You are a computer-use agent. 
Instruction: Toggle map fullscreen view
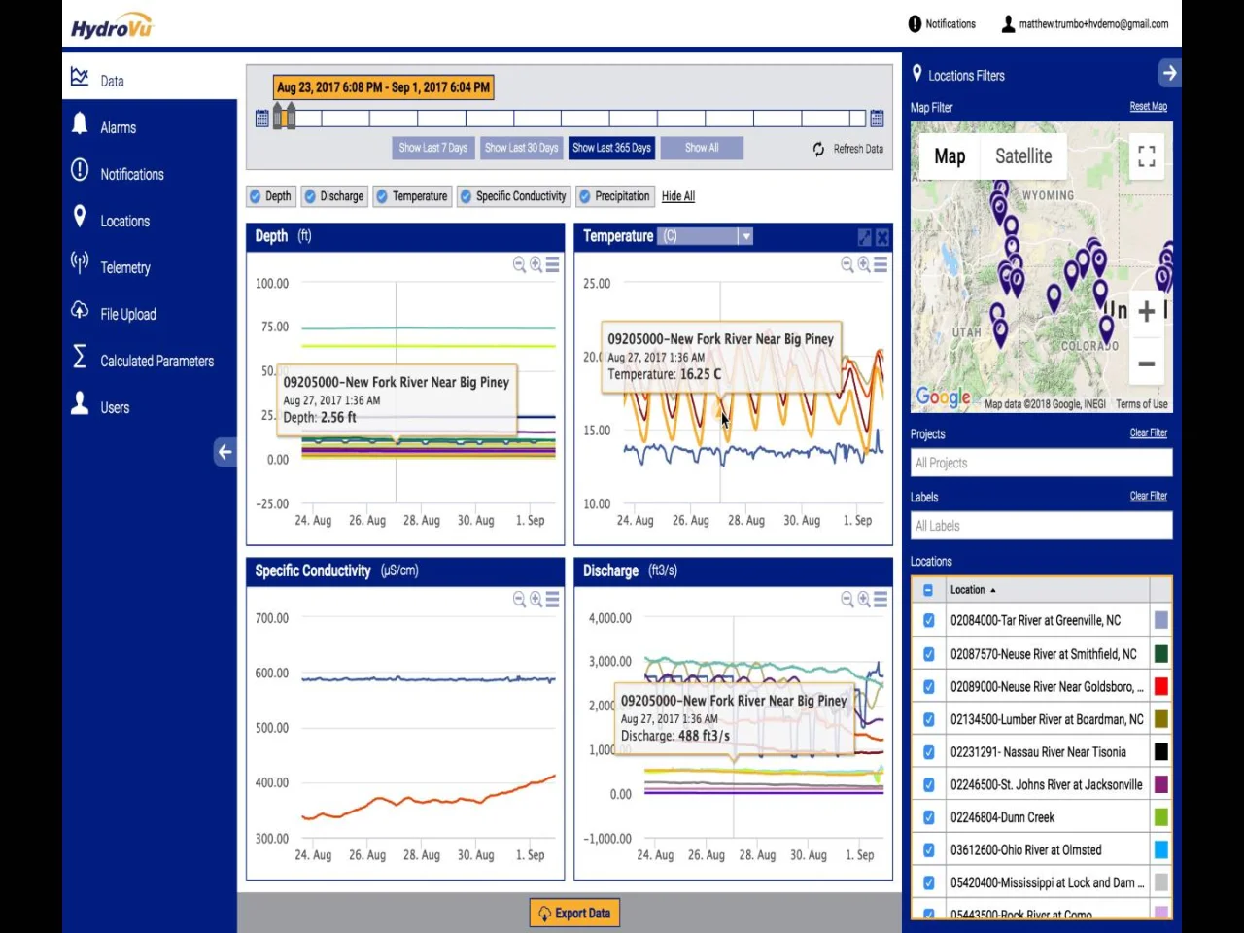[1147, 155]
